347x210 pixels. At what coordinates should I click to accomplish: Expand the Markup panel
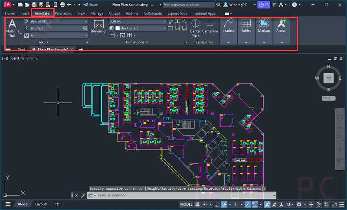(x=264, y=42)
